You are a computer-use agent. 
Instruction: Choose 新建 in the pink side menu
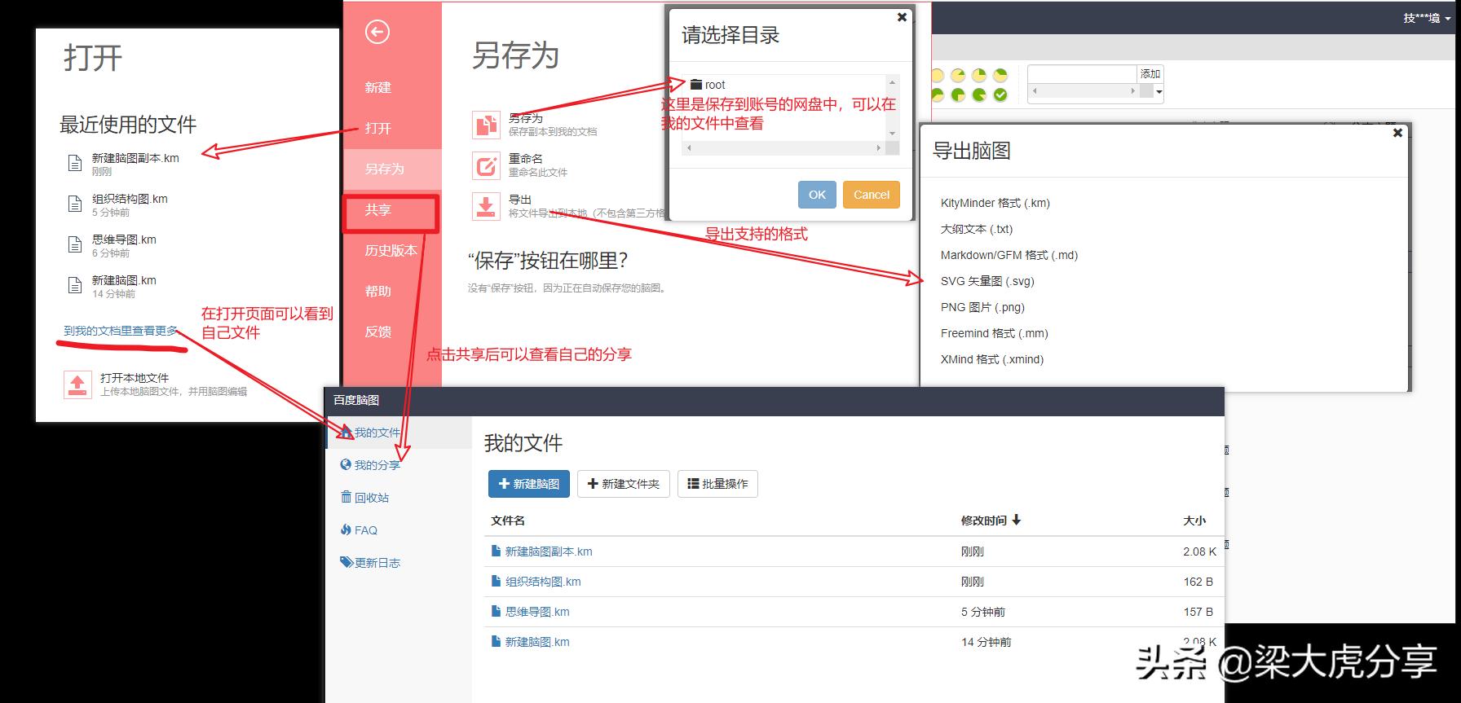coord(378,87)
